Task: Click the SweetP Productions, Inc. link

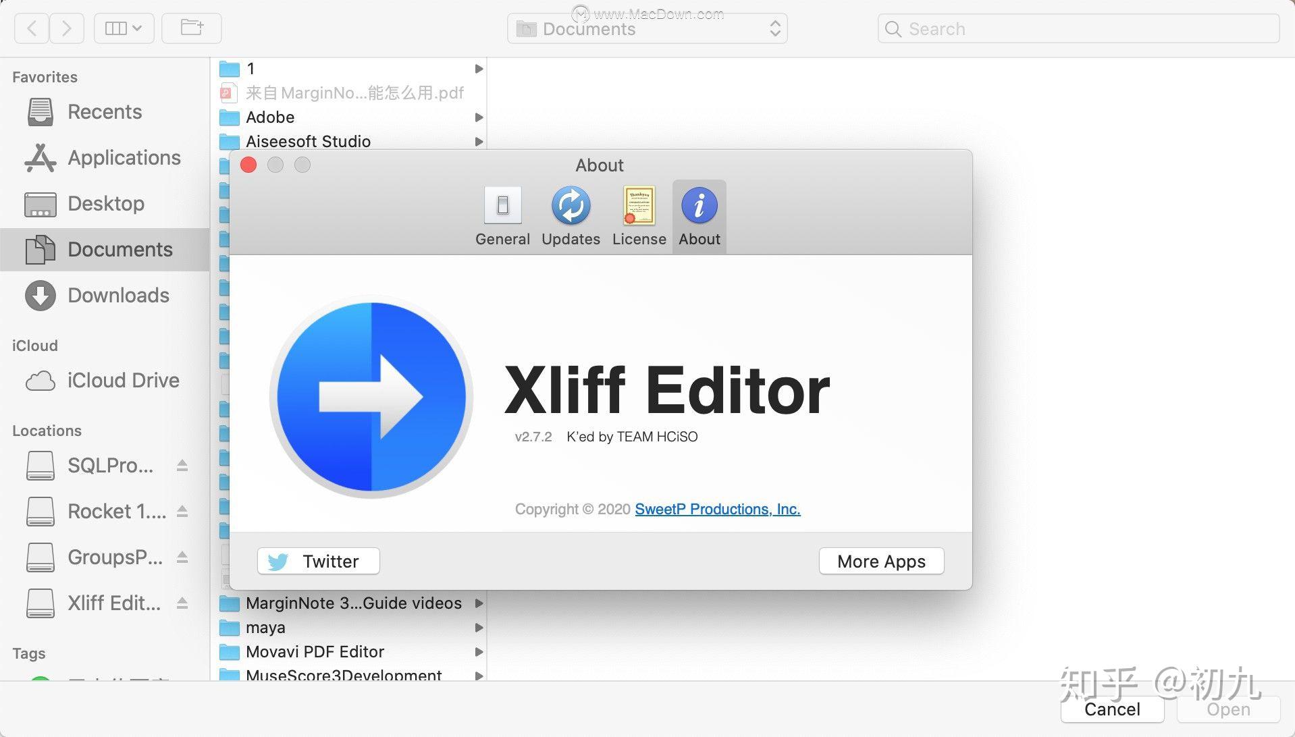Action: [x=717, y=509]
